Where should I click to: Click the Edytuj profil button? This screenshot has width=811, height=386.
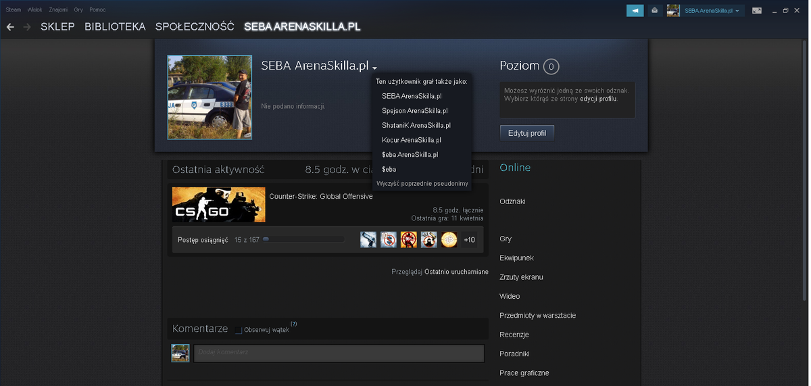tap(527, 133)
